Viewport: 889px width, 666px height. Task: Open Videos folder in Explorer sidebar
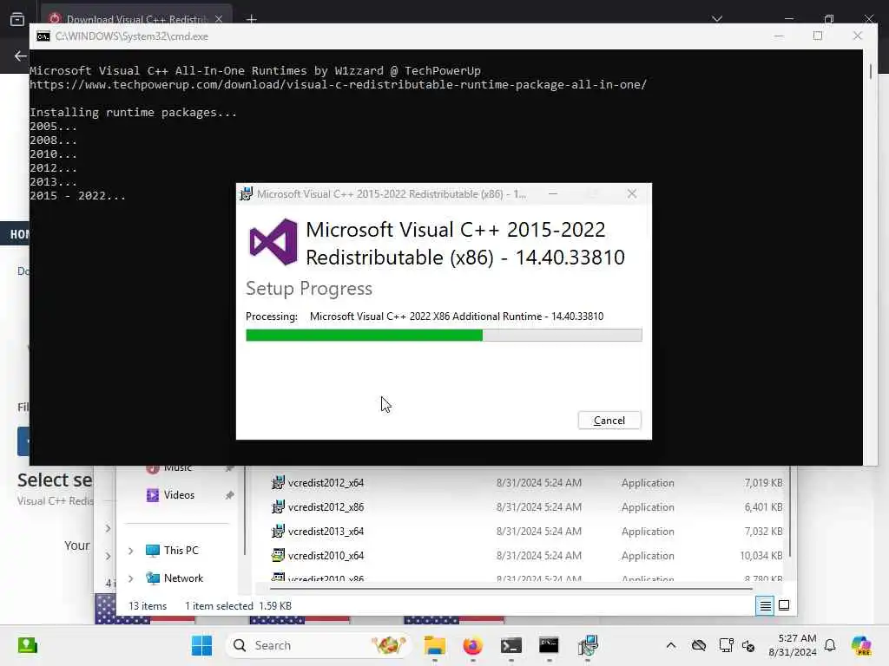coord(179,495)
